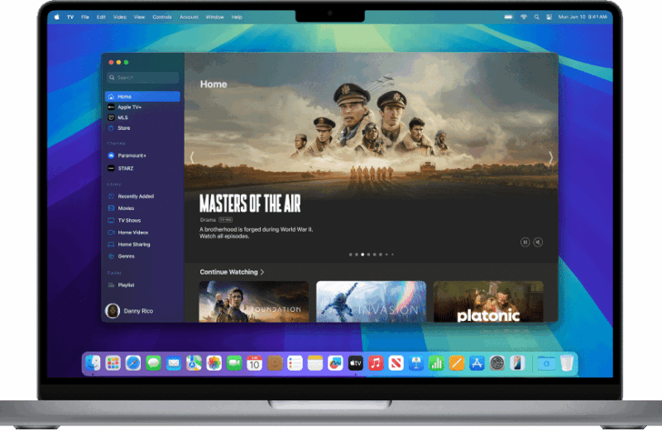Open Notes from the Dock

click(315, 363)
